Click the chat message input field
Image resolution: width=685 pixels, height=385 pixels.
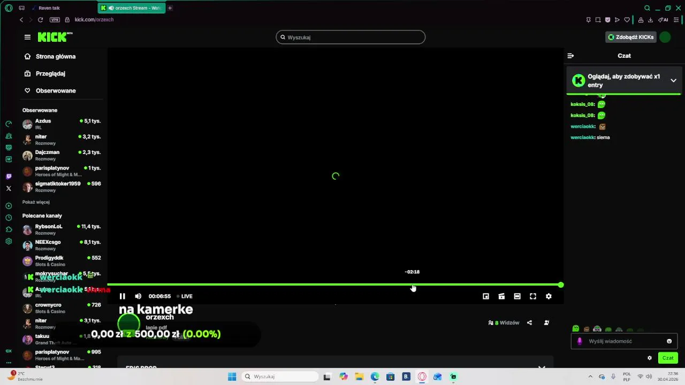tap(624, 341)
